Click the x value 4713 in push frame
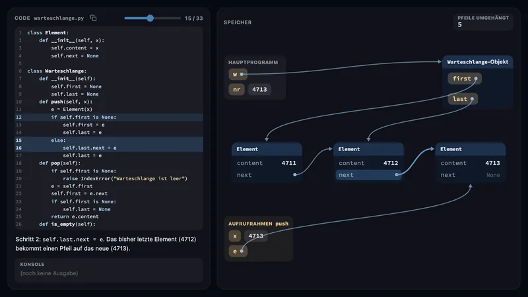528x297 pixels. [255, 236]
